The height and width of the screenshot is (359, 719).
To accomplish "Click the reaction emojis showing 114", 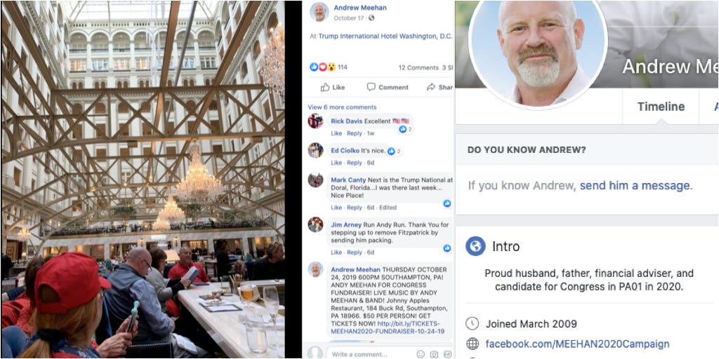I will point(329,67).
